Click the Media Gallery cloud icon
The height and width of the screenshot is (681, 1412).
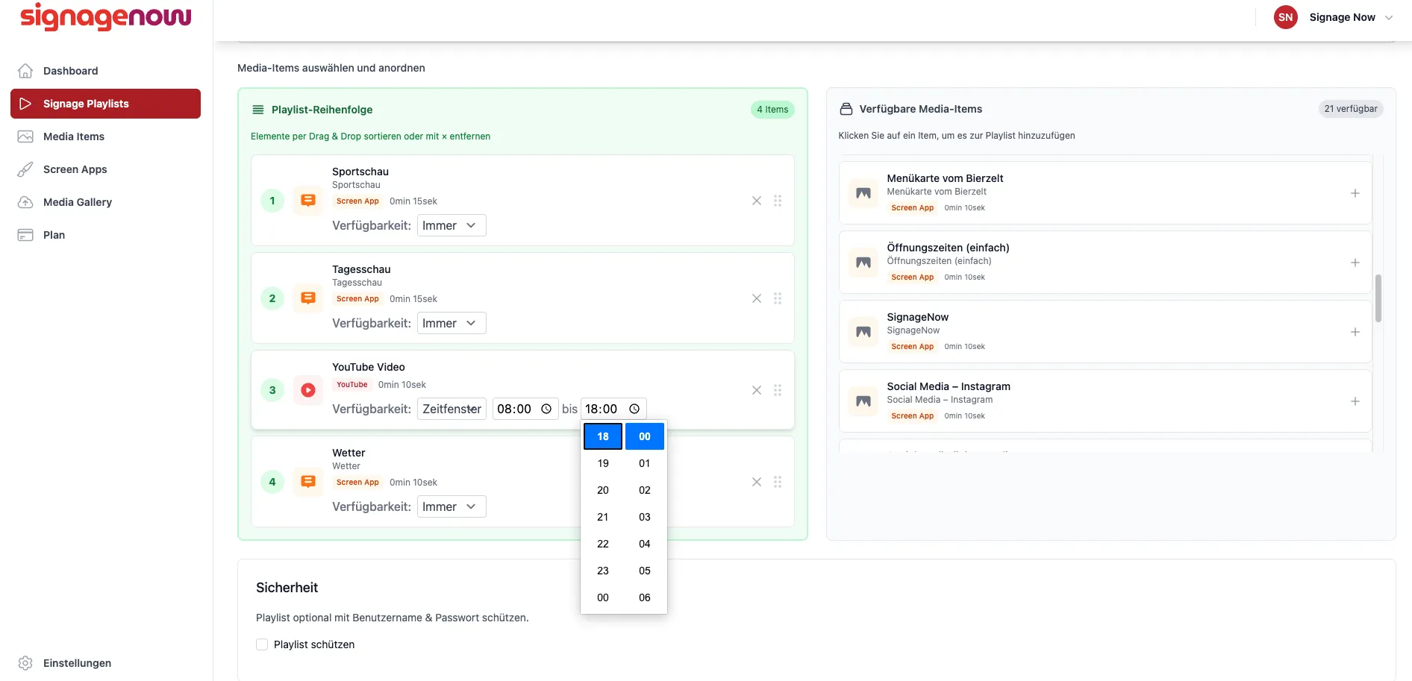(x=25, y=202)
